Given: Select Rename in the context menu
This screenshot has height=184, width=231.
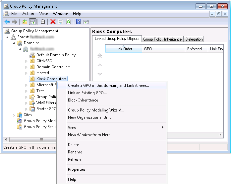Looking at the screenshot, I should pos(112,152).
